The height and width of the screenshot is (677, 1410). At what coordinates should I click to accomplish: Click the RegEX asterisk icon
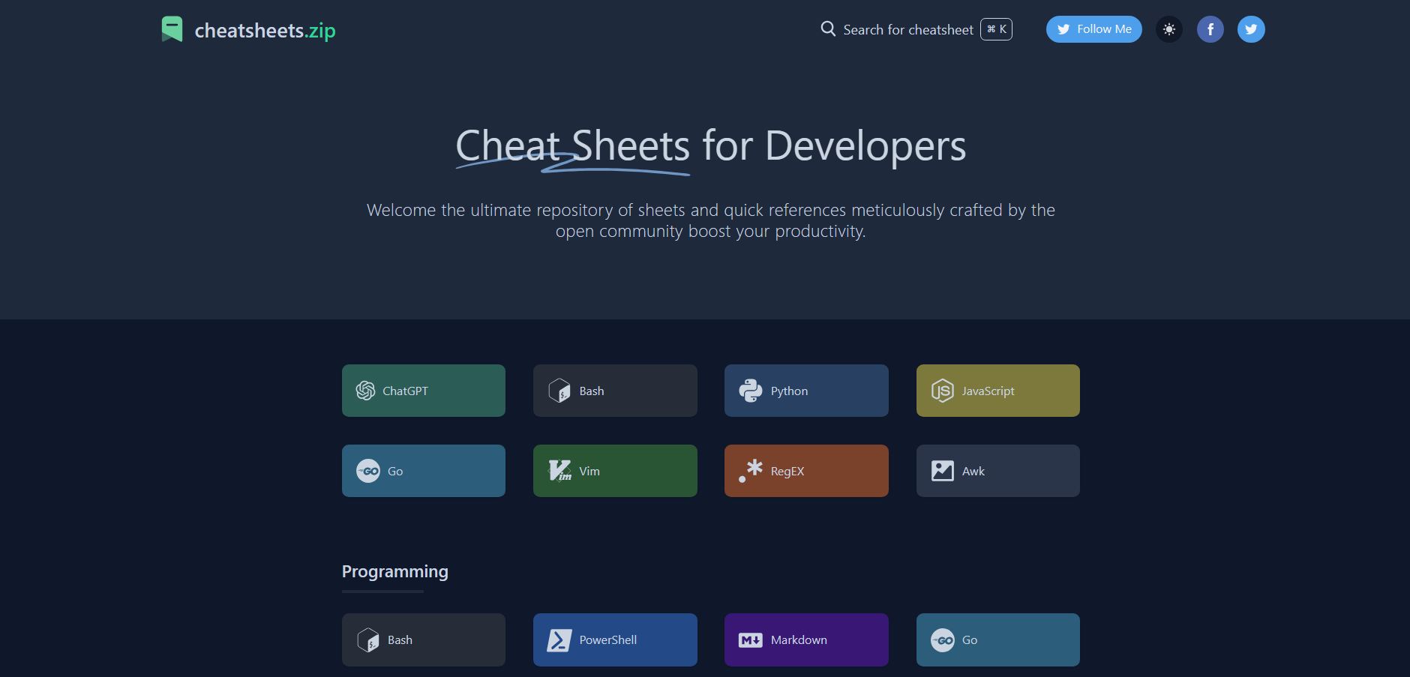coord(751,471)
